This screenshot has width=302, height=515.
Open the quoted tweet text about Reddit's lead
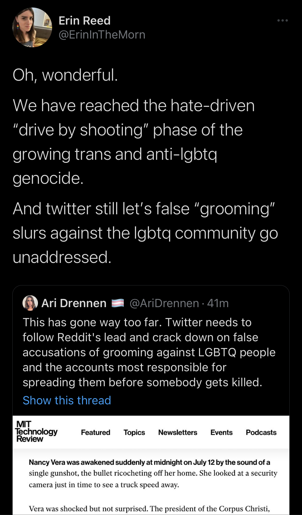[x=149, y=352]
